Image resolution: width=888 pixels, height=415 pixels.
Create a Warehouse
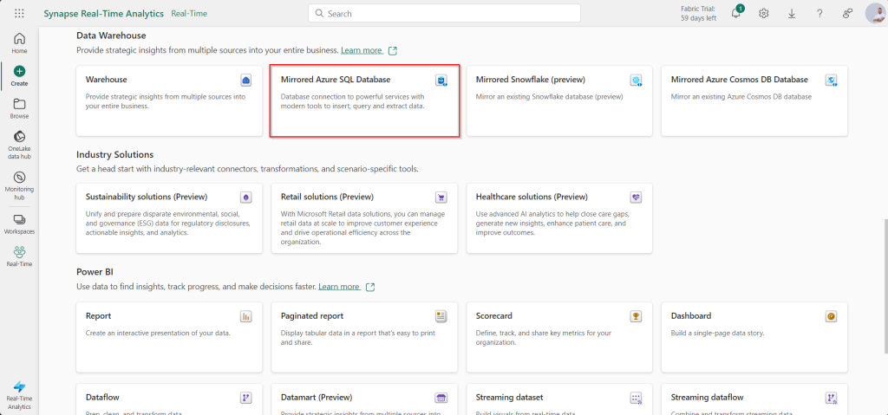(169, 101)
